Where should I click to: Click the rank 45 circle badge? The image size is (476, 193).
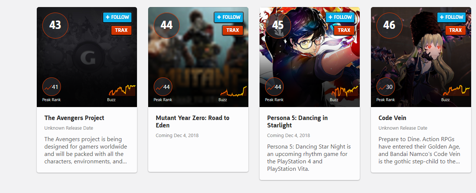(278, 25)
